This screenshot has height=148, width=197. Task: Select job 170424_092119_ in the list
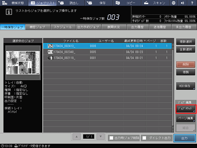107,58
